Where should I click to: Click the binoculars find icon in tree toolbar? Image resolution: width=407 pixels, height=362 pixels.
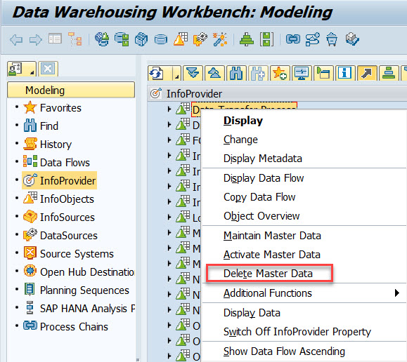(236, 73)
